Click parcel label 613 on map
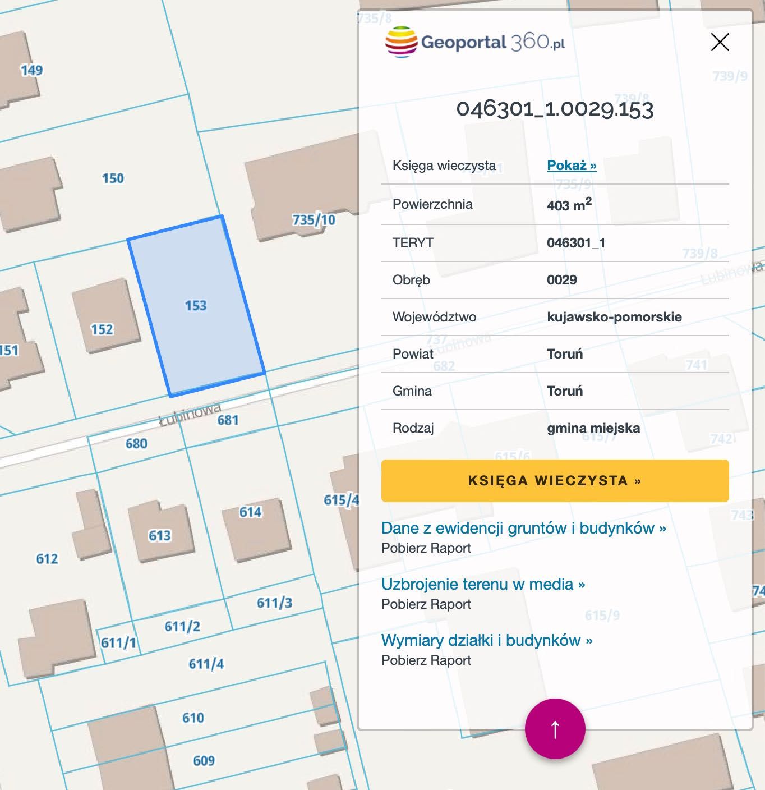Viewport: 765px width, 790px height. (160, 536)
